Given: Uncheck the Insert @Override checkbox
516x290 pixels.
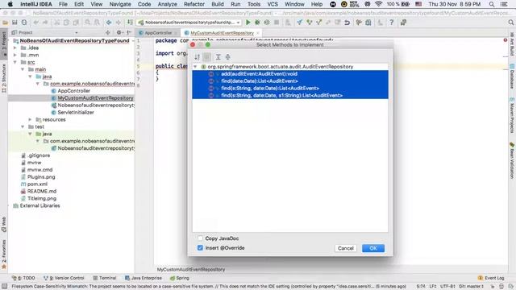Looking at the screenshot, I should click(x=200, y=247).
